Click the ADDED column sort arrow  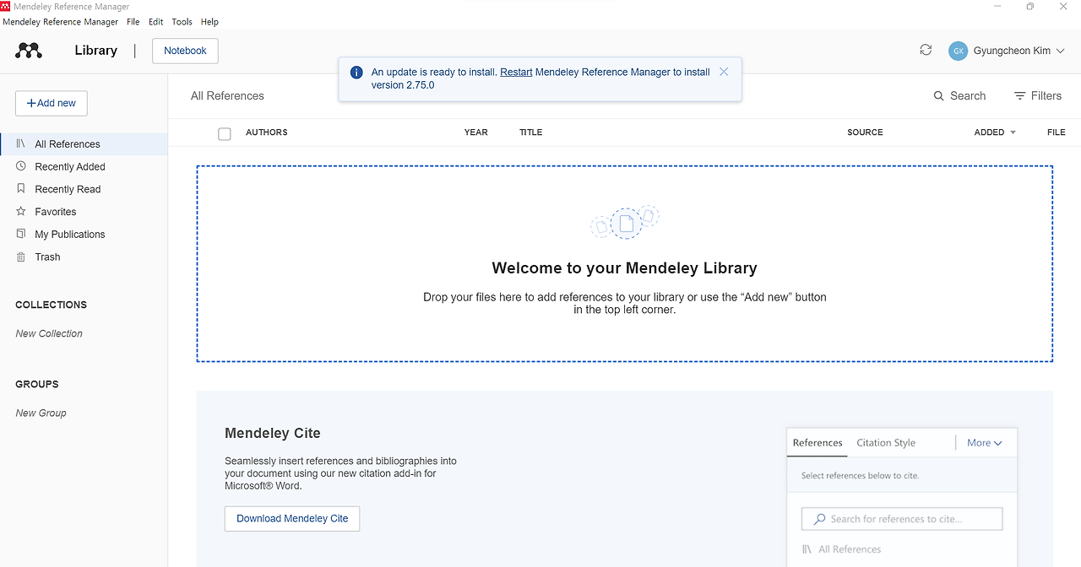click(x=1013, y=132)
